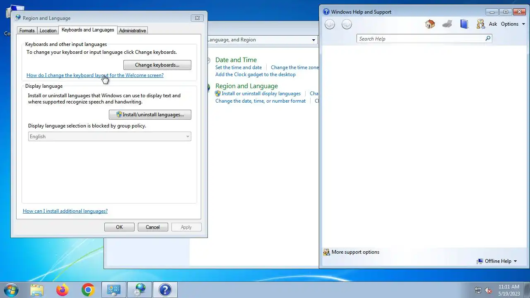Click Add the Clock gadget to desktop link
The height and width of the screenshot is (298, 530).
255,74
